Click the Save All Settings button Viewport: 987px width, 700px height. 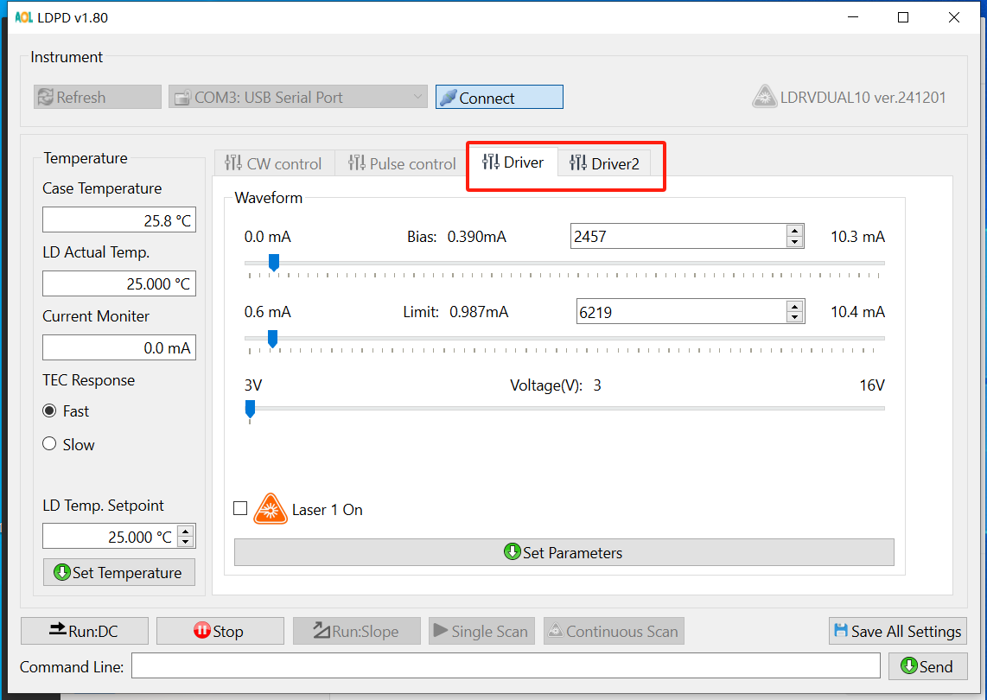pyautogui.click(x=897, y=631)
